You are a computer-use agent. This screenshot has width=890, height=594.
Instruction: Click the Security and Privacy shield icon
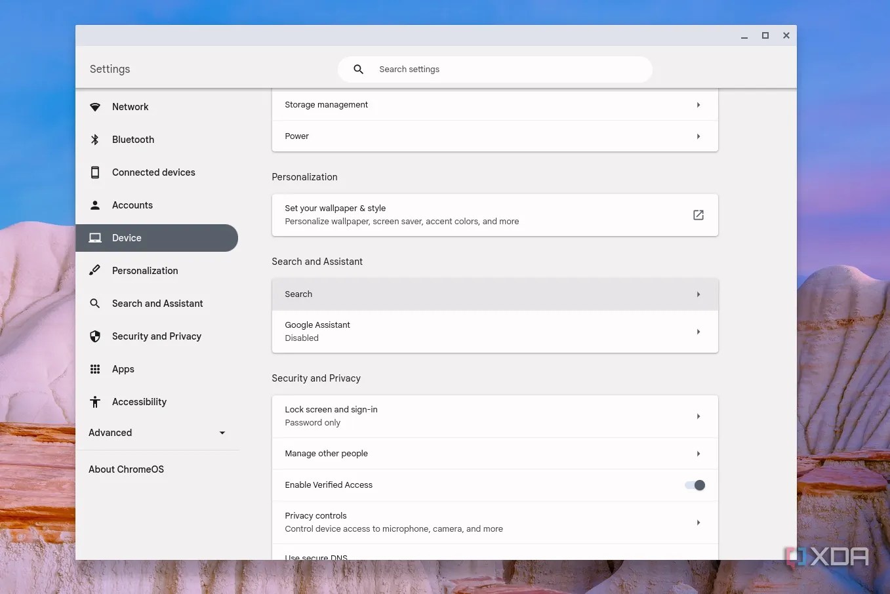95,336
